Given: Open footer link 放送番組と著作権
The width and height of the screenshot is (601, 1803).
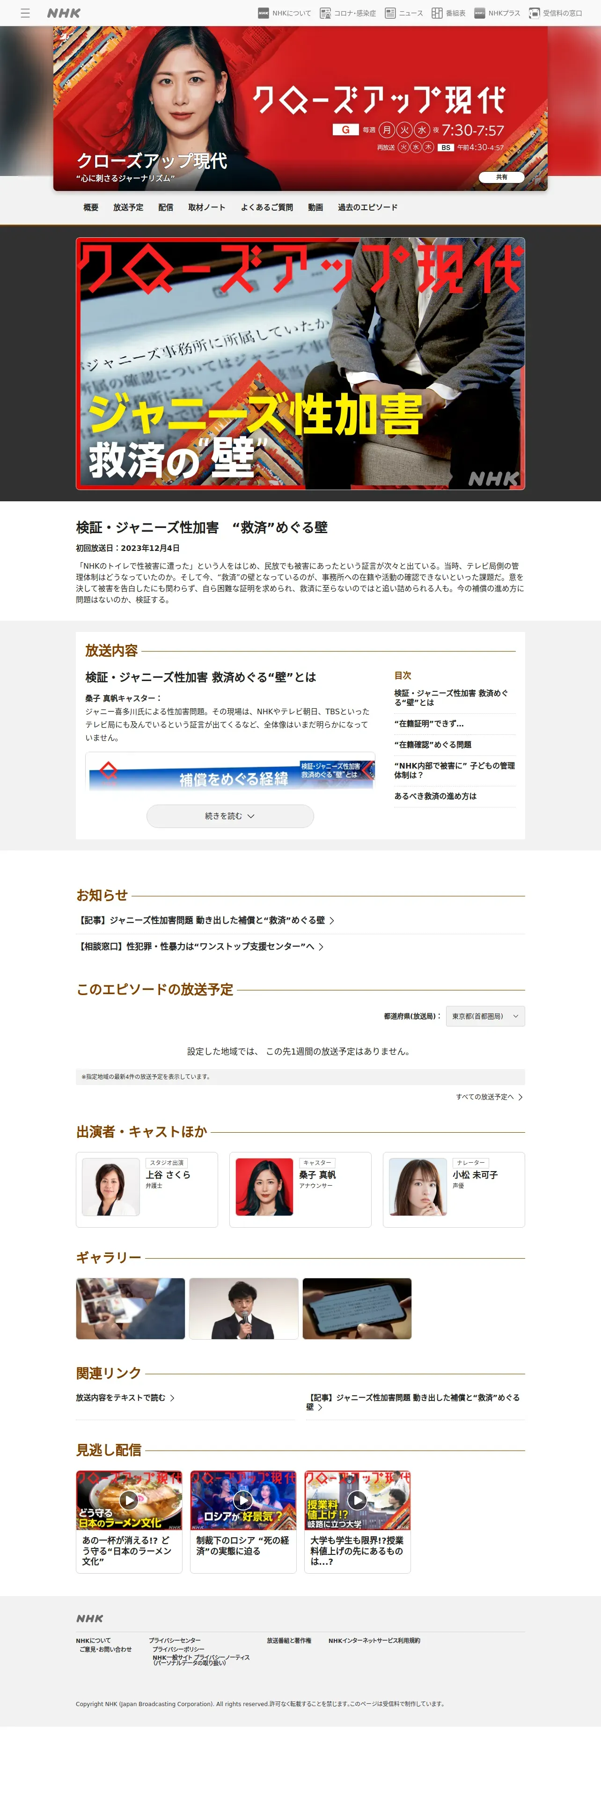Looking at the screenshot, I should 289,1641.
